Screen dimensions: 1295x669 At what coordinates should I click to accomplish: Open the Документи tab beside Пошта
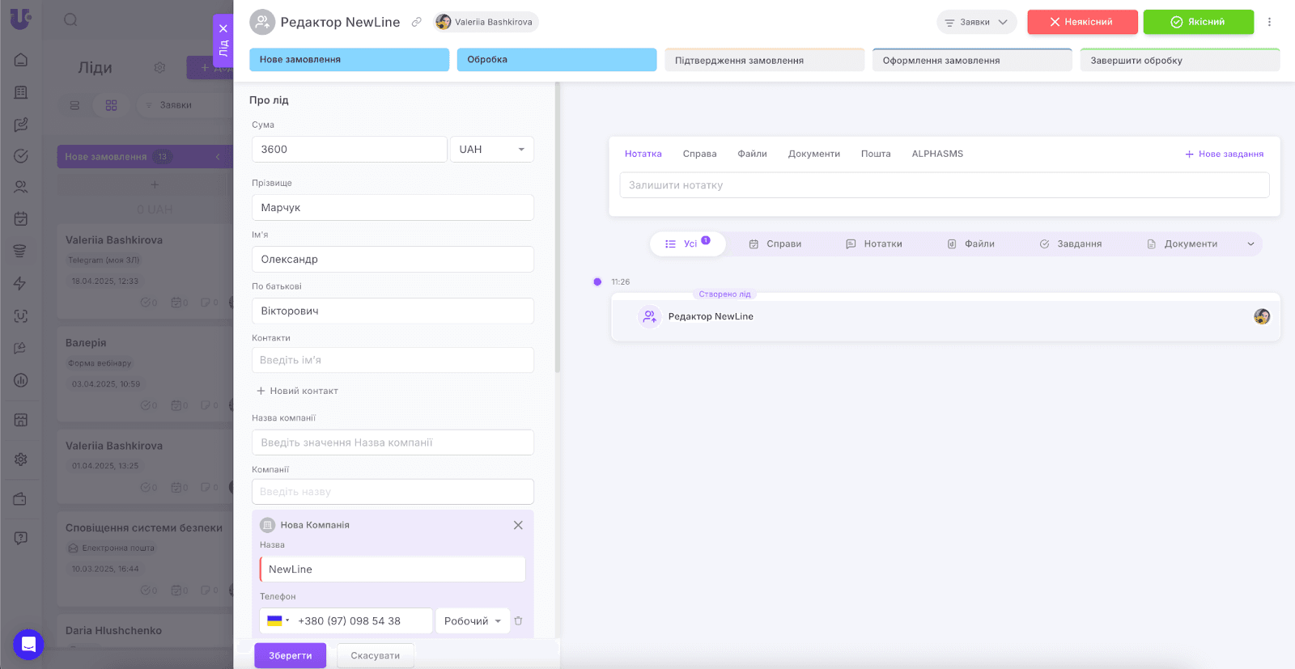tap(814, 154)
